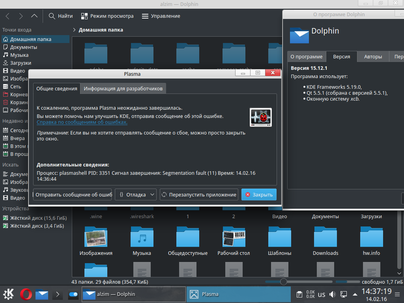Go up one folder with the up arrow
Image resolution: width=404 pixels, height=303 pixels.
(x=34, y=16)
